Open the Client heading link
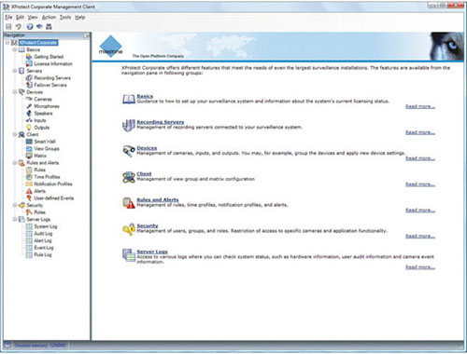467x354 pixels. click(144, 174)
